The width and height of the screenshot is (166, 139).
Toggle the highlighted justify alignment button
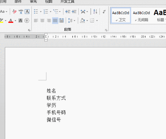coord(55,20)
